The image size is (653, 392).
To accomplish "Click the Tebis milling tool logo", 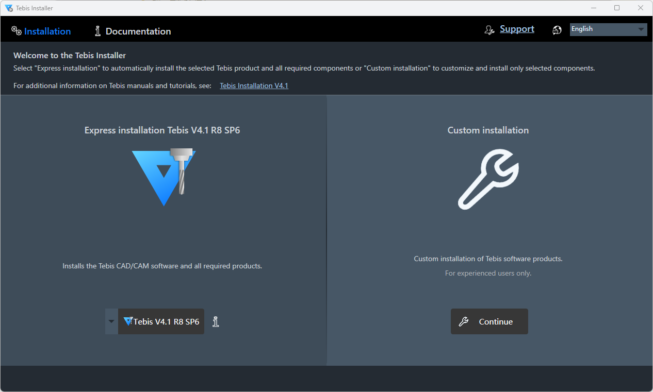I will coord(164,177).
